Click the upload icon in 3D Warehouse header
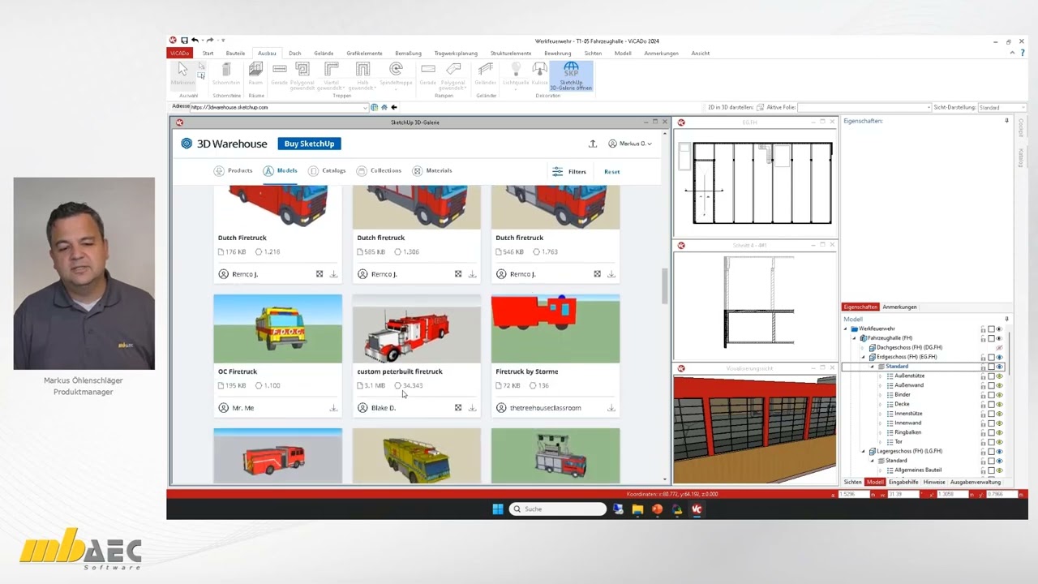This screenshot has width=1038, height=584. [593, 144]
